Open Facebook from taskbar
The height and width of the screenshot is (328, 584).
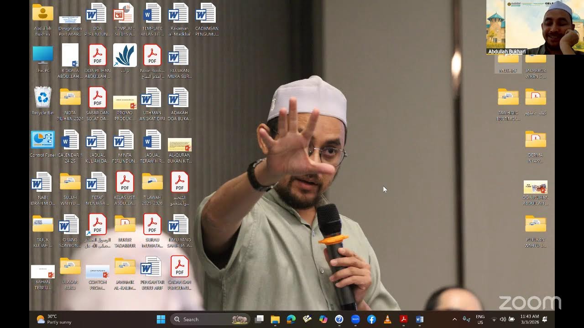tap(371, 319)
